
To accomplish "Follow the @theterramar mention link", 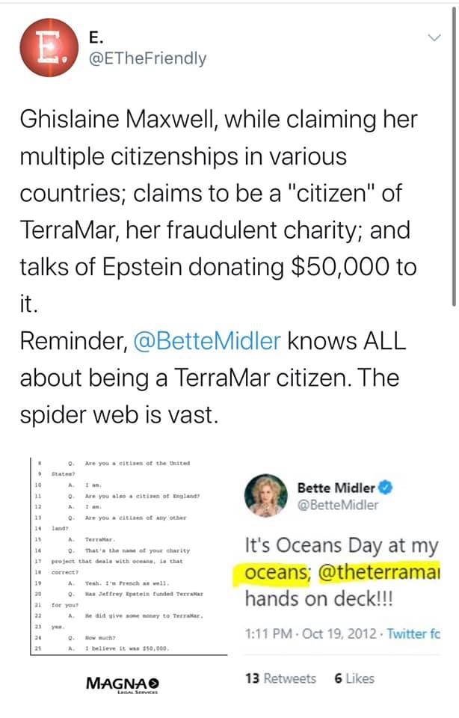I will [x=378, y=572].
